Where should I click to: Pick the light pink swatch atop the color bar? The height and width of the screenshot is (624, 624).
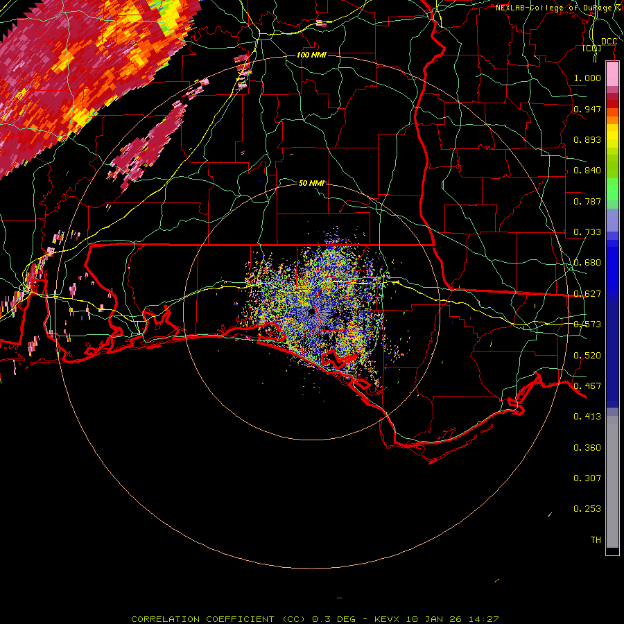coord(612,74)
